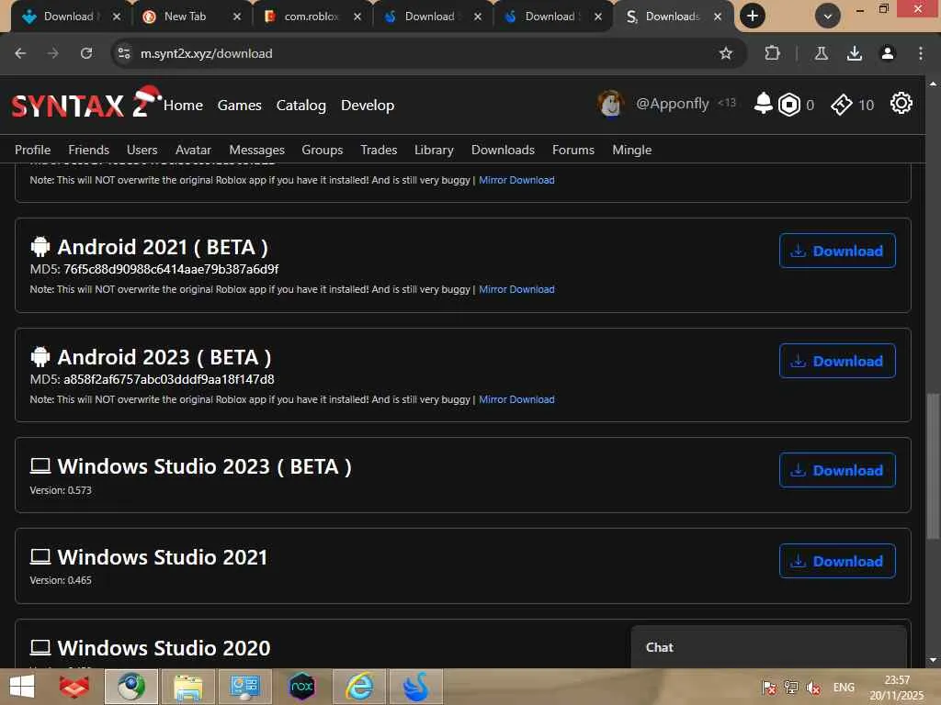Image resolution: width=941 pixels, height=705 pixels.
Task: Click the page vertical scrollbar thumb
Action: tap(932, 465)
